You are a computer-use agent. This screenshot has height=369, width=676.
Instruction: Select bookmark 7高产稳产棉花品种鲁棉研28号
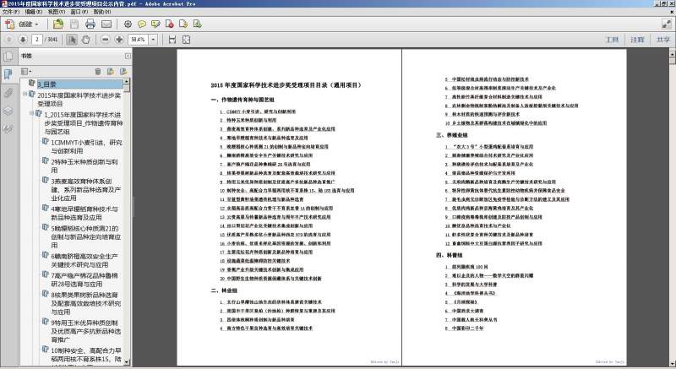pos(84,279)
